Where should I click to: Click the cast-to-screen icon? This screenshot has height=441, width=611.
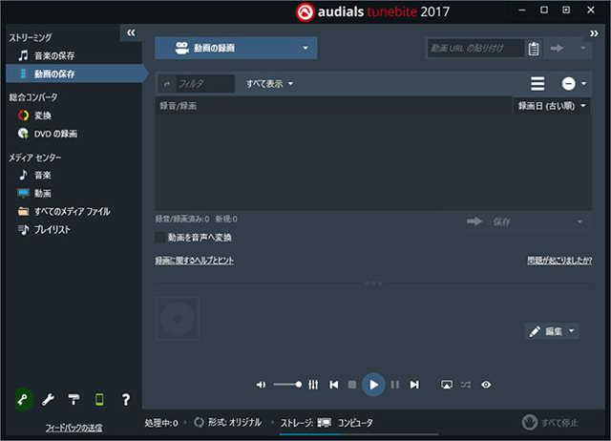[447, 385]
